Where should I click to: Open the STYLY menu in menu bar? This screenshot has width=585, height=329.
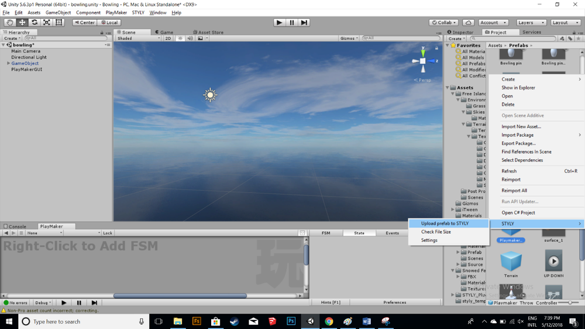[x=138, y=13]
